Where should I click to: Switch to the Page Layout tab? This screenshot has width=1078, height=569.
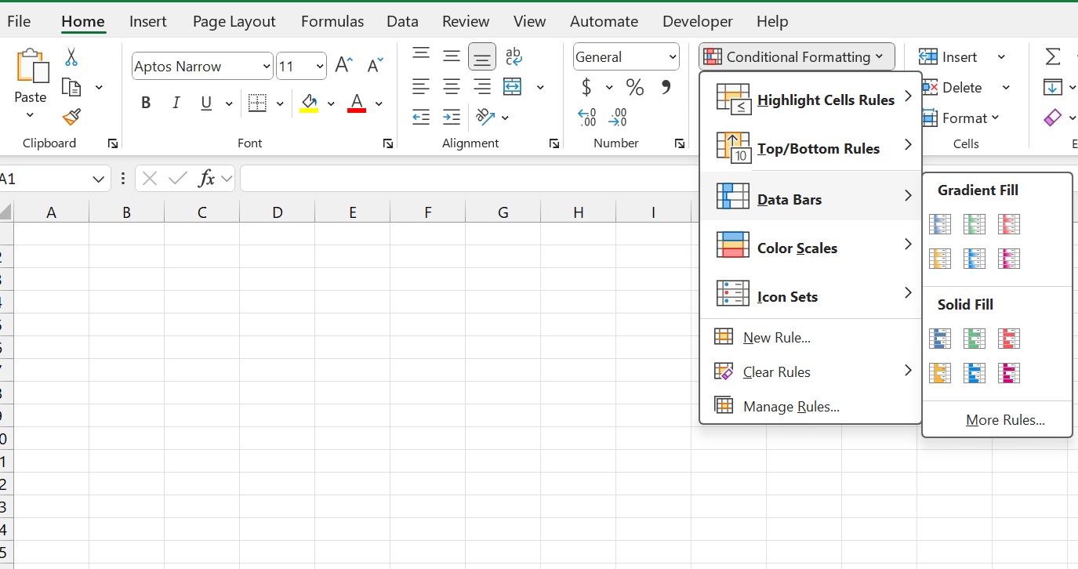[x=234, y=22]
